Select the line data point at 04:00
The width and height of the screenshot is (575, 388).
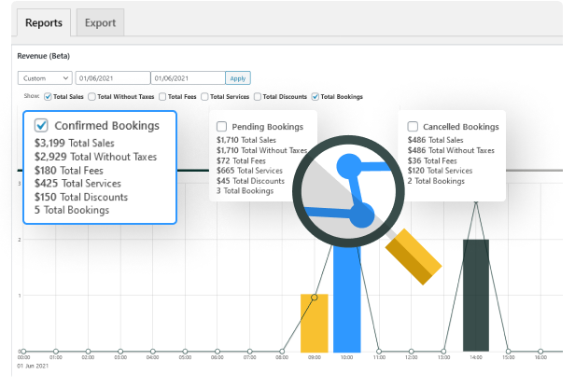[x=153, y=352]
